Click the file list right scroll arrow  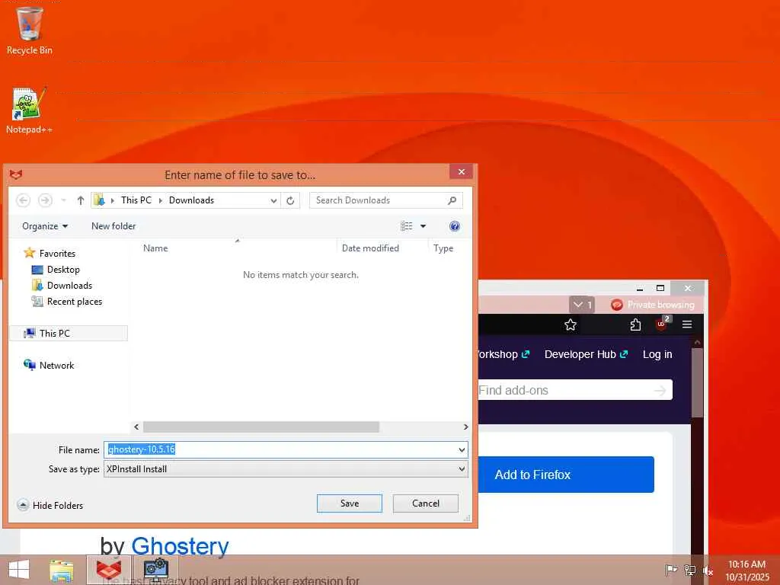(465, 427)
